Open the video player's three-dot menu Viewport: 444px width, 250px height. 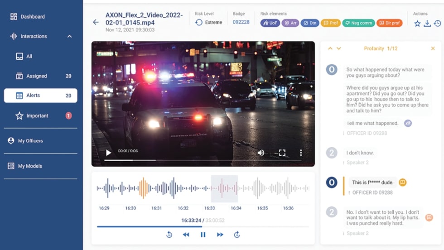(301, 153)
